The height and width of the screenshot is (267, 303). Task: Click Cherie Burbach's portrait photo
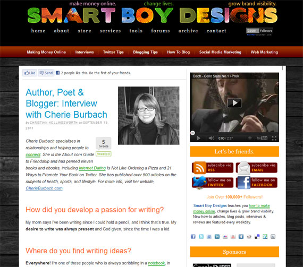(x=149, y=116)
